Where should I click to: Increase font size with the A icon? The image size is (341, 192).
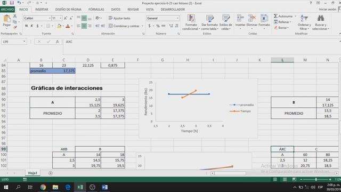coord(66,18)
